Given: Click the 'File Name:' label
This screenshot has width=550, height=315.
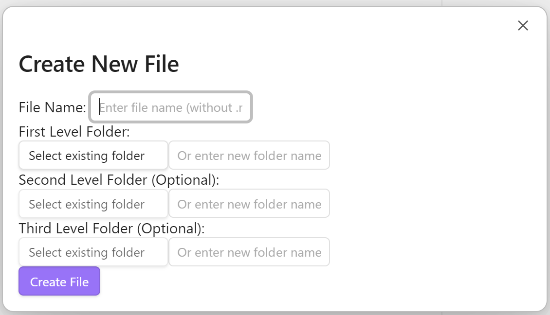Looking at the screenshot, I should tap(52, 107).
